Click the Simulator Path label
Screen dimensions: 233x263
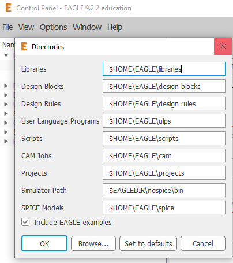coord(44,191)
